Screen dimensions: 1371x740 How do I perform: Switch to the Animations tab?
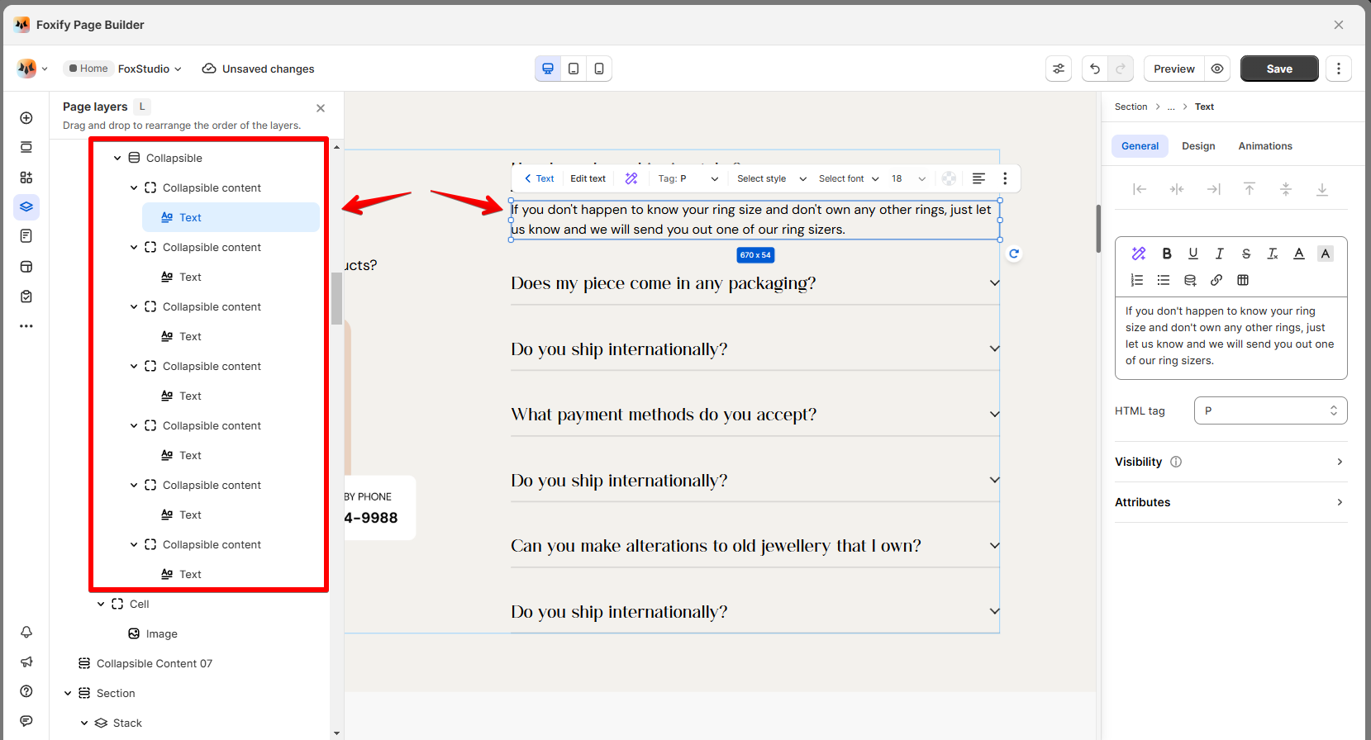tap(1265, 146)
